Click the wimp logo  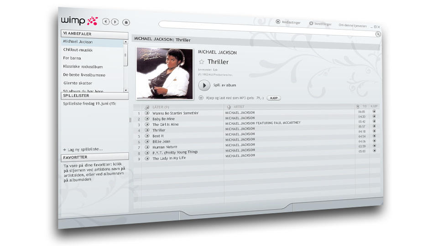tap(79, 20)
